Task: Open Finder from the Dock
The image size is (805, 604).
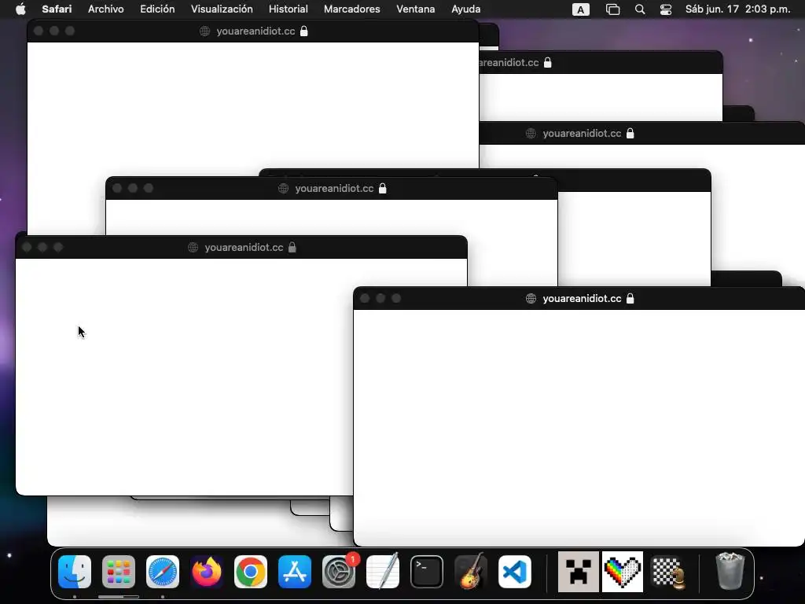Action: [75, 572]
